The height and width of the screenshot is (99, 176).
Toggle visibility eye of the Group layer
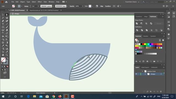click(136, 74)
